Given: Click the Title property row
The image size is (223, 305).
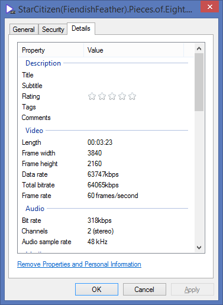Looking at the screenshot, I should (106, 75).
